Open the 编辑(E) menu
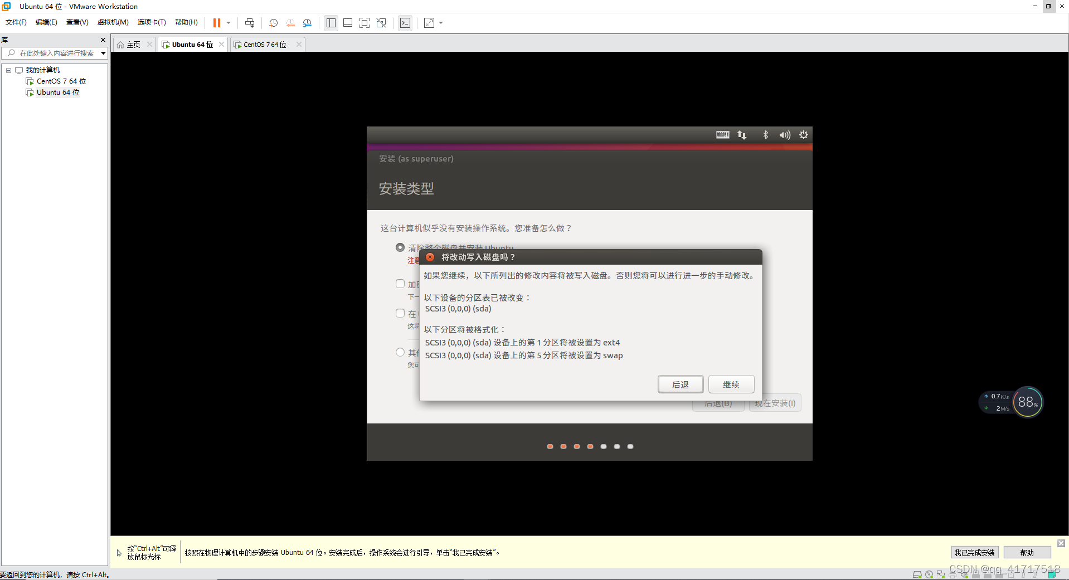This screenshot has height=580, width=1069. (46, 22)
